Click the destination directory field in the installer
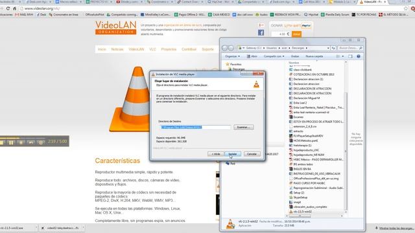415x233 pixels. tap(195, 127)
